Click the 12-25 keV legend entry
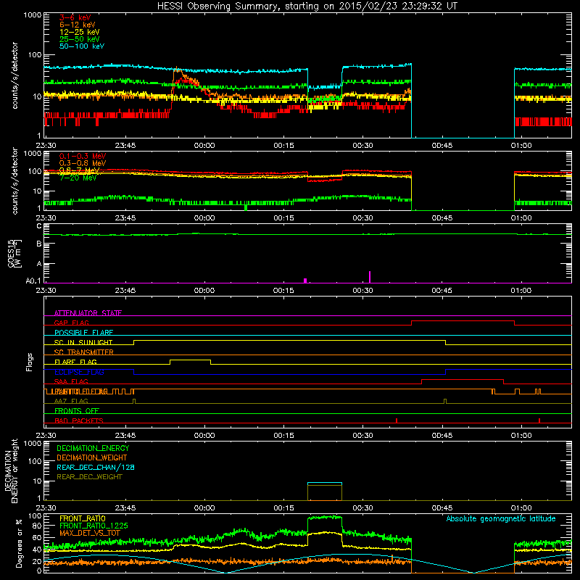This screenshot has height=580, width=580. [x=80, y=32]
